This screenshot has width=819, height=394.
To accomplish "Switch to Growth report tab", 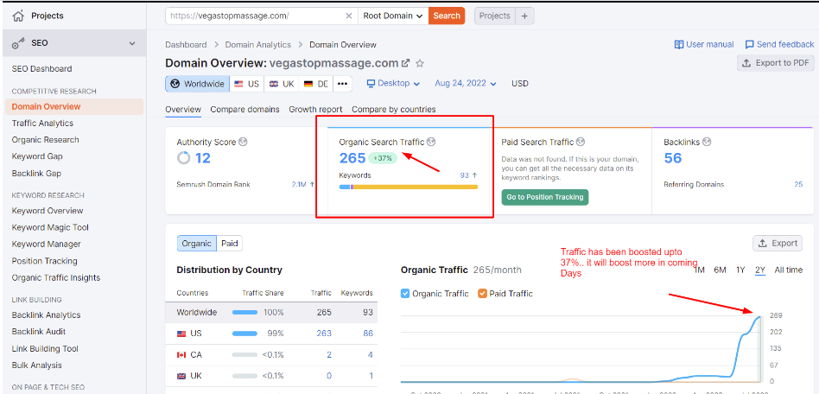I will click(315, 109).
